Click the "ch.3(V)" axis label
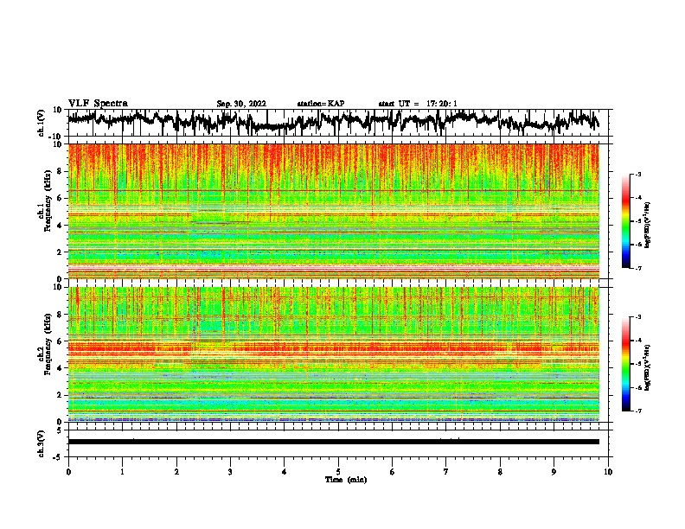 [x=42, y=443]
